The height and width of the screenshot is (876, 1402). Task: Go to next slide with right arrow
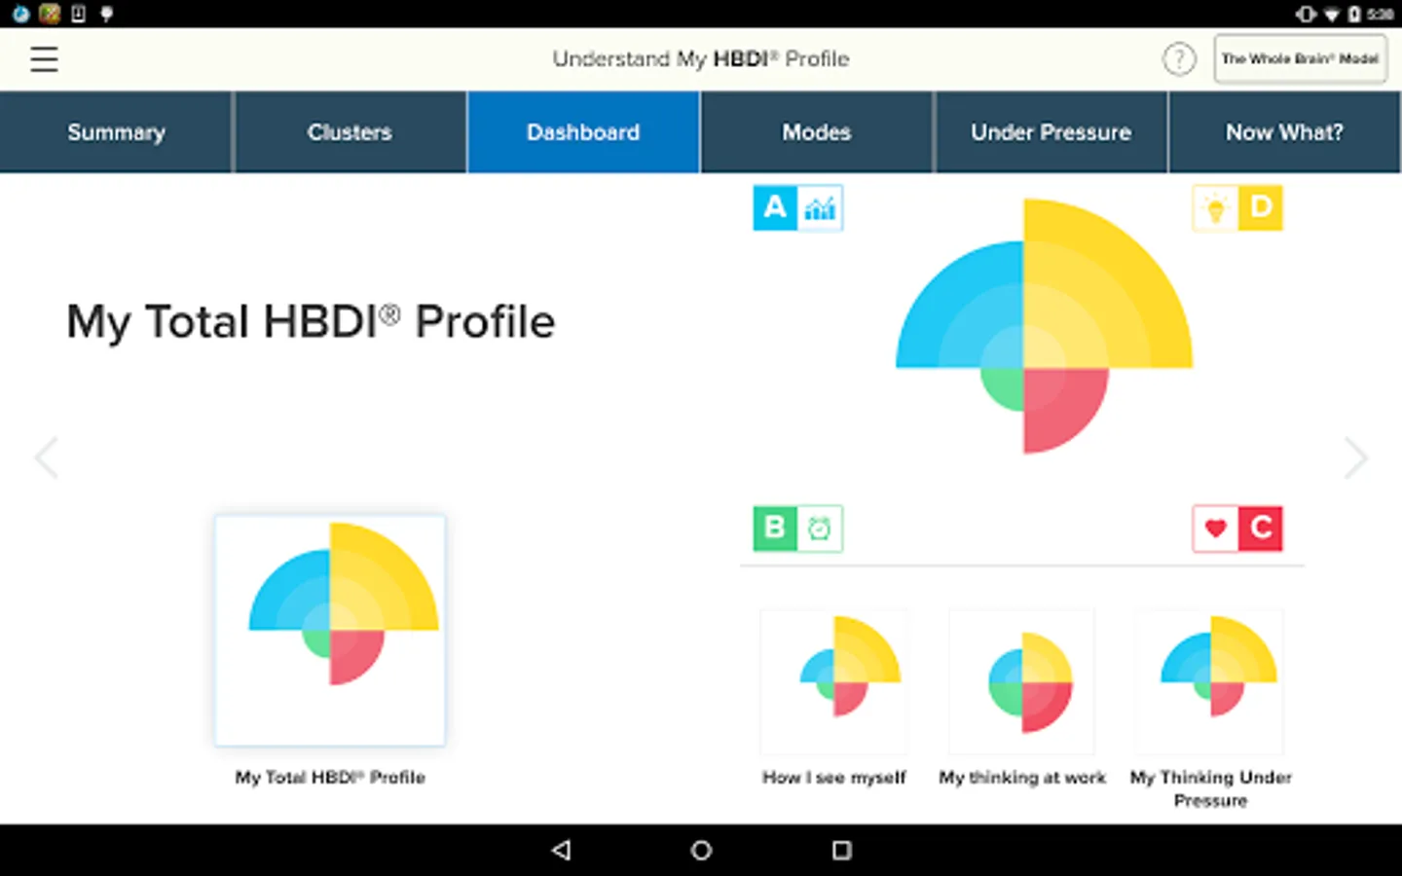click(1356, 457)
